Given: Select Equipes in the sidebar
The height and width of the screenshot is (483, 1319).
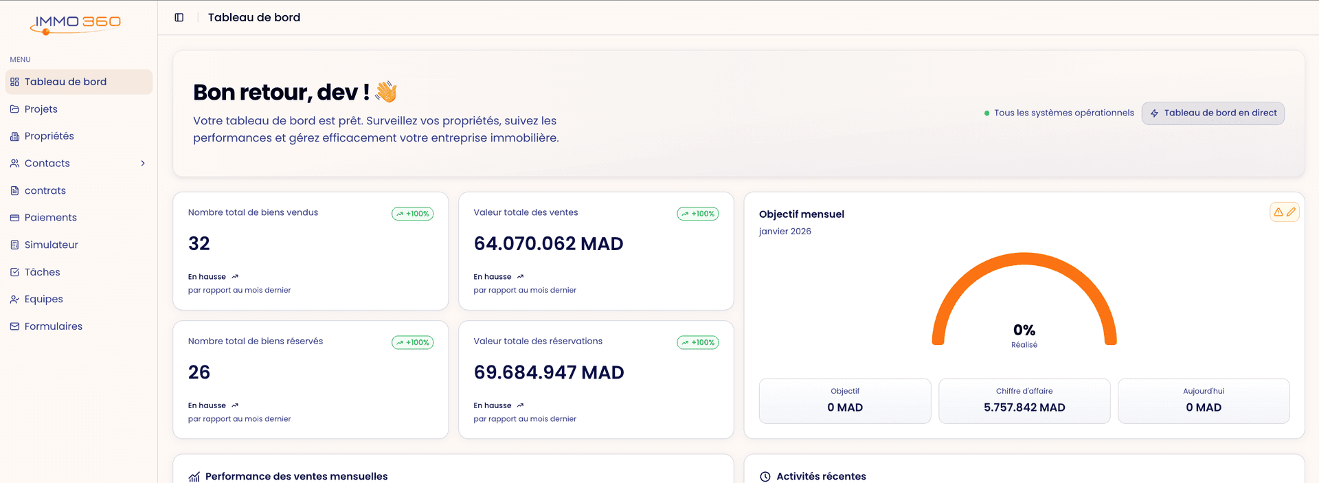Looking at the screenshot, I should coord(44,300).
